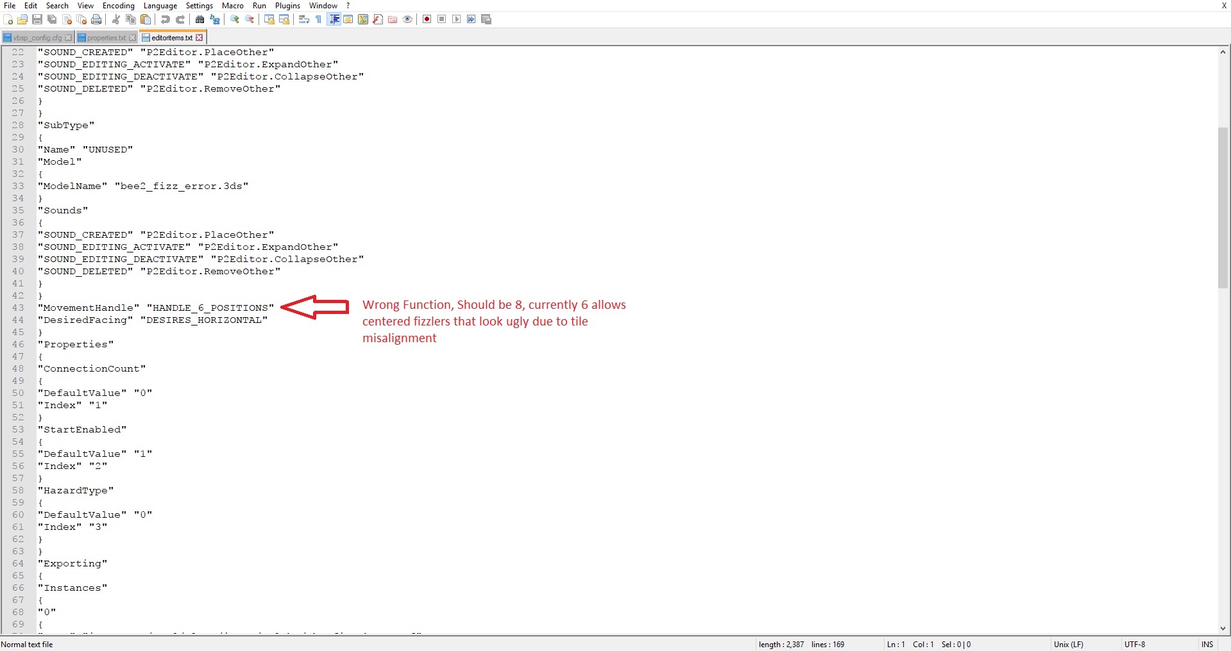
Task: Select the editoritems.txt tab
Action: [172, 38]
